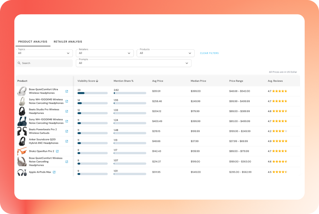Click Bose QuietComfort Wireless Noise Cancelling thumbnail

pyautogui.click(x=22, y=162)
